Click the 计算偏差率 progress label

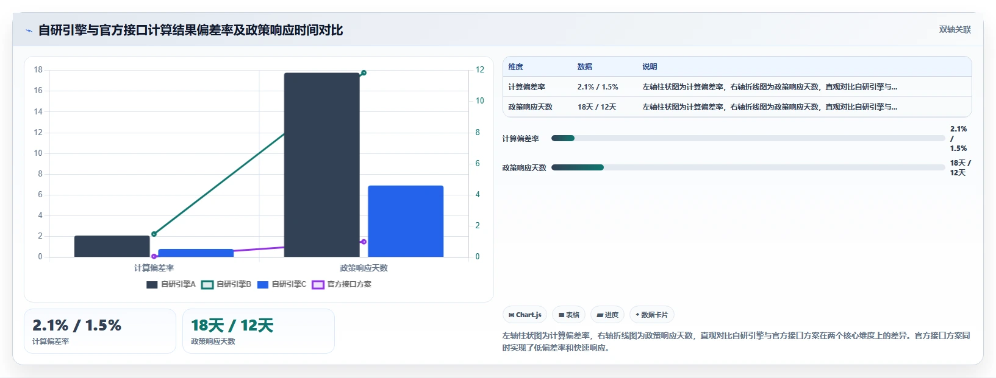[520, 139]
